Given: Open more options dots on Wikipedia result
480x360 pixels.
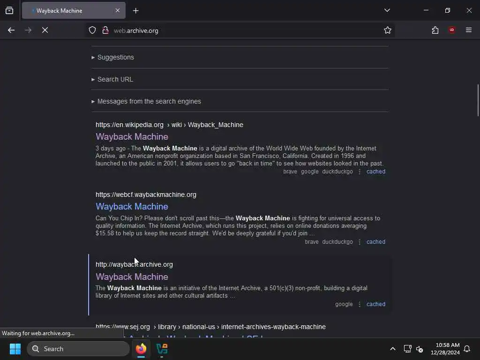Looking at the screenshot, I should 360,172.
